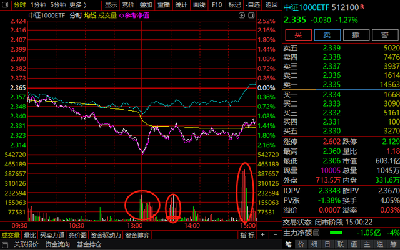Click the 撤 cancel order button
This screenshot has height=250, width=400.
356,35
